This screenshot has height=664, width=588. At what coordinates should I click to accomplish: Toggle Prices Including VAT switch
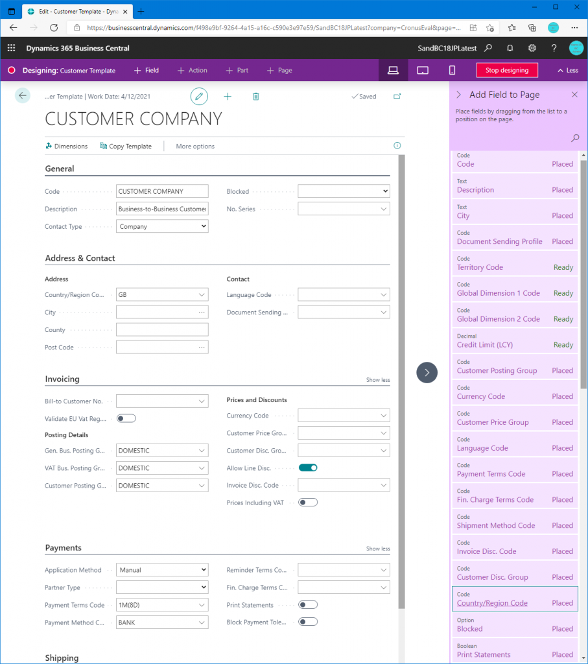[308, 503]
